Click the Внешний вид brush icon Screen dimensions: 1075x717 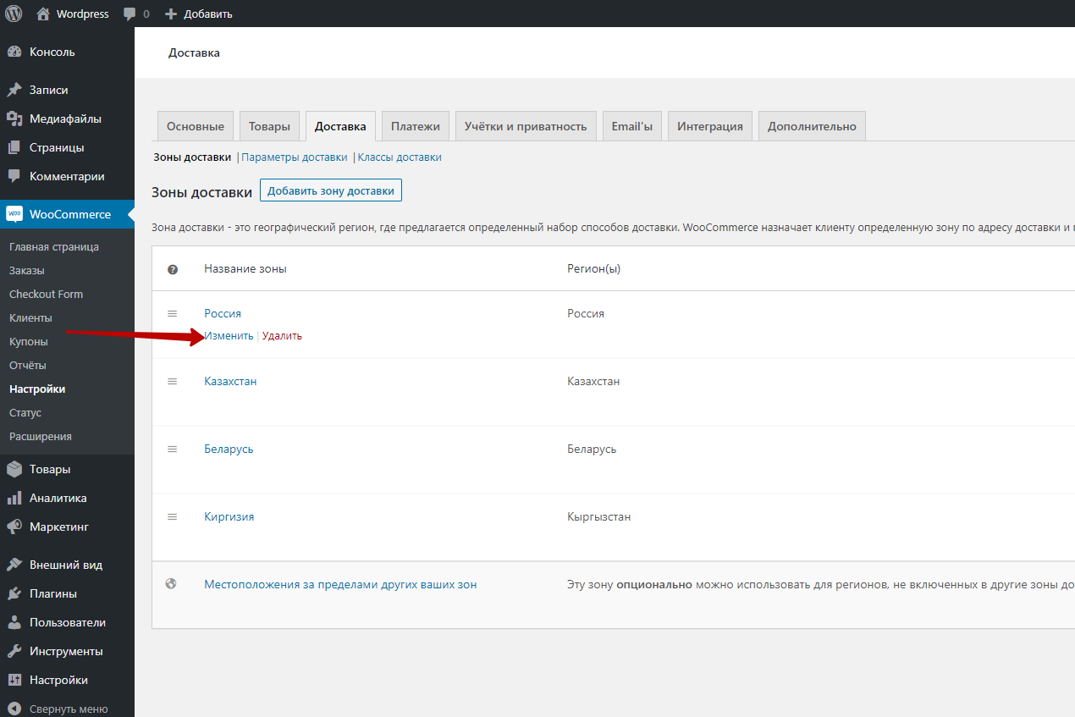pyautogui.click(x=14, y=565)
